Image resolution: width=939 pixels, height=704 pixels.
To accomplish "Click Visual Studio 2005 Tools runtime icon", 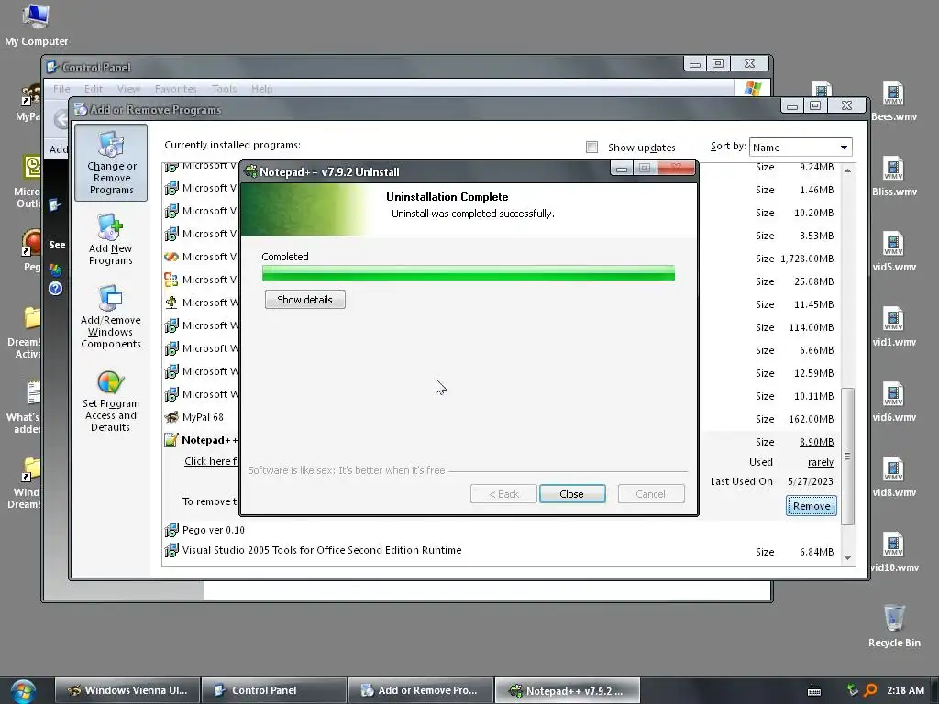I will tap(171, 550).
